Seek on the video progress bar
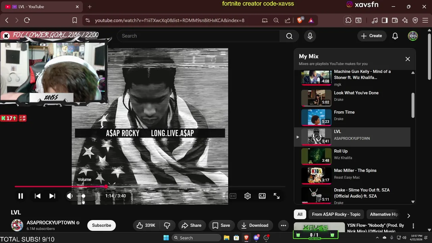432x243 pixels. click(150, 186)
